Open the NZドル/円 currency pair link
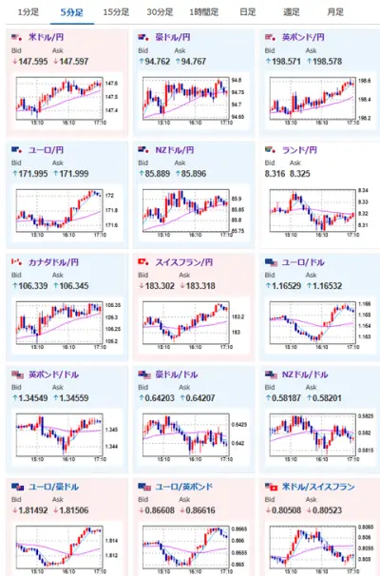Image resolution: width=380 pixels, height=576 pixels. tap(175, 150)
